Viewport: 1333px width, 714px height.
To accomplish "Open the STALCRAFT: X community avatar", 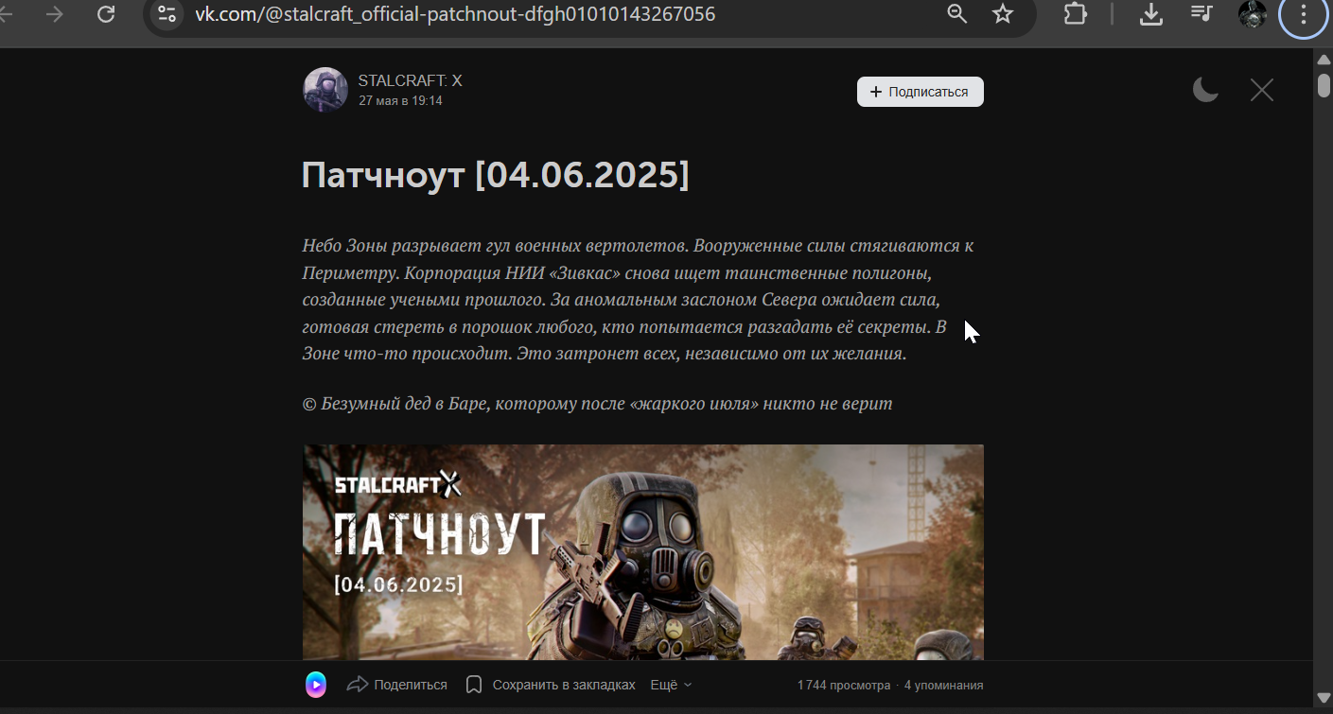I will [x=324, y=89].
